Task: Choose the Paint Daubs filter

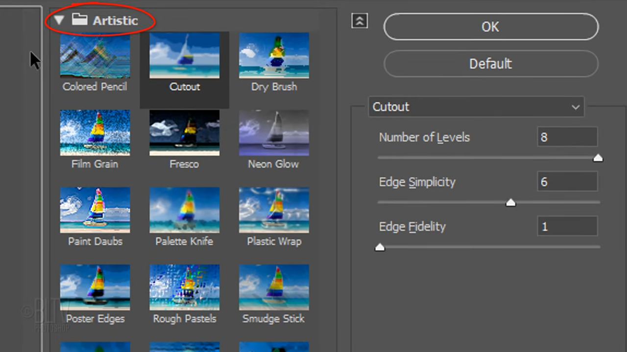Action: coord(95,209)
